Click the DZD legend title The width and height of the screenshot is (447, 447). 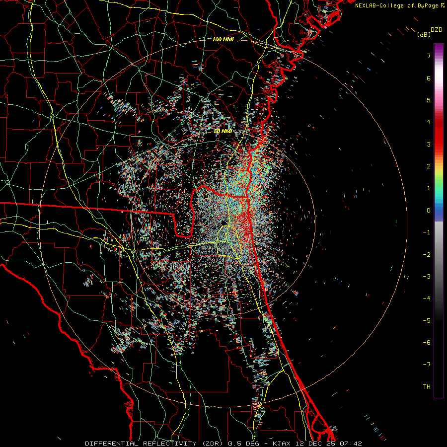pos(437,30)
